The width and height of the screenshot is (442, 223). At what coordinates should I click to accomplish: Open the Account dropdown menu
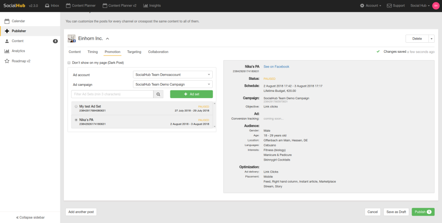[370, 6]
